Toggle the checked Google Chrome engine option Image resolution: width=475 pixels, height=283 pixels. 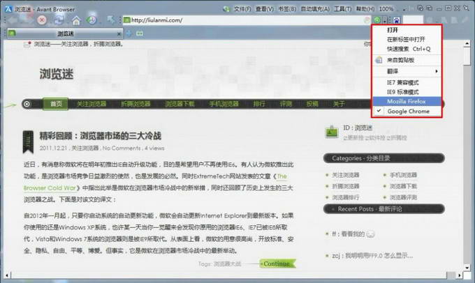[x=407, y=112]
